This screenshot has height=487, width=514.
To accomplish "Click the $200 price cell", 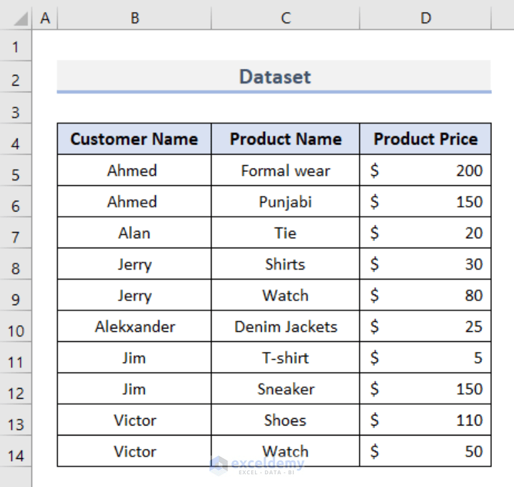I will [x=426, y=171].
